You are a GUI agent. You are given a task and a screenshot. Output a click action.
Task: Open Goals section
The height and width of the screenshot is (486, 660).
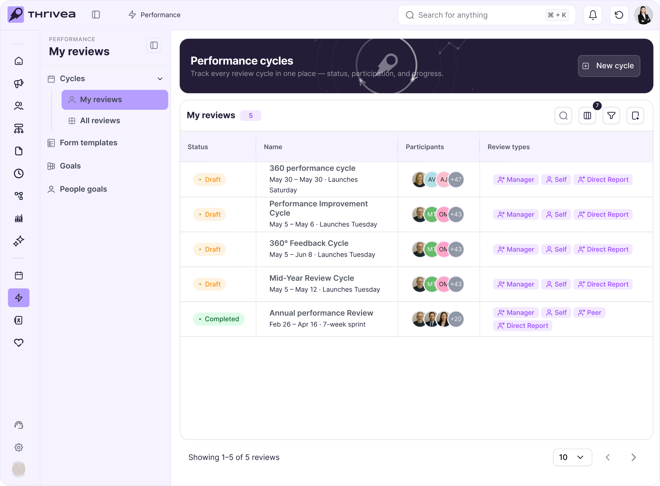click(70, 166)
